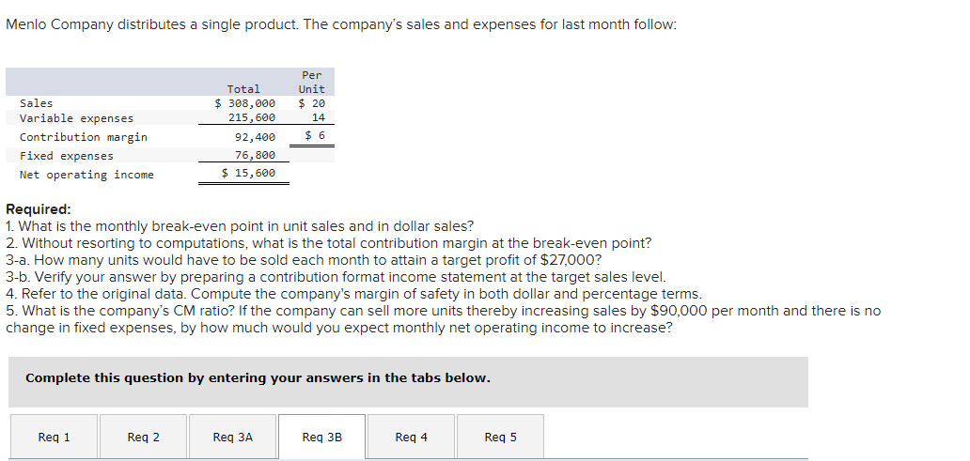Image resolution: width=970 pixels, height=461 pixels.
Task: Open the Req 5 tab
Action: pyautogui.click(x=500, y=437)
